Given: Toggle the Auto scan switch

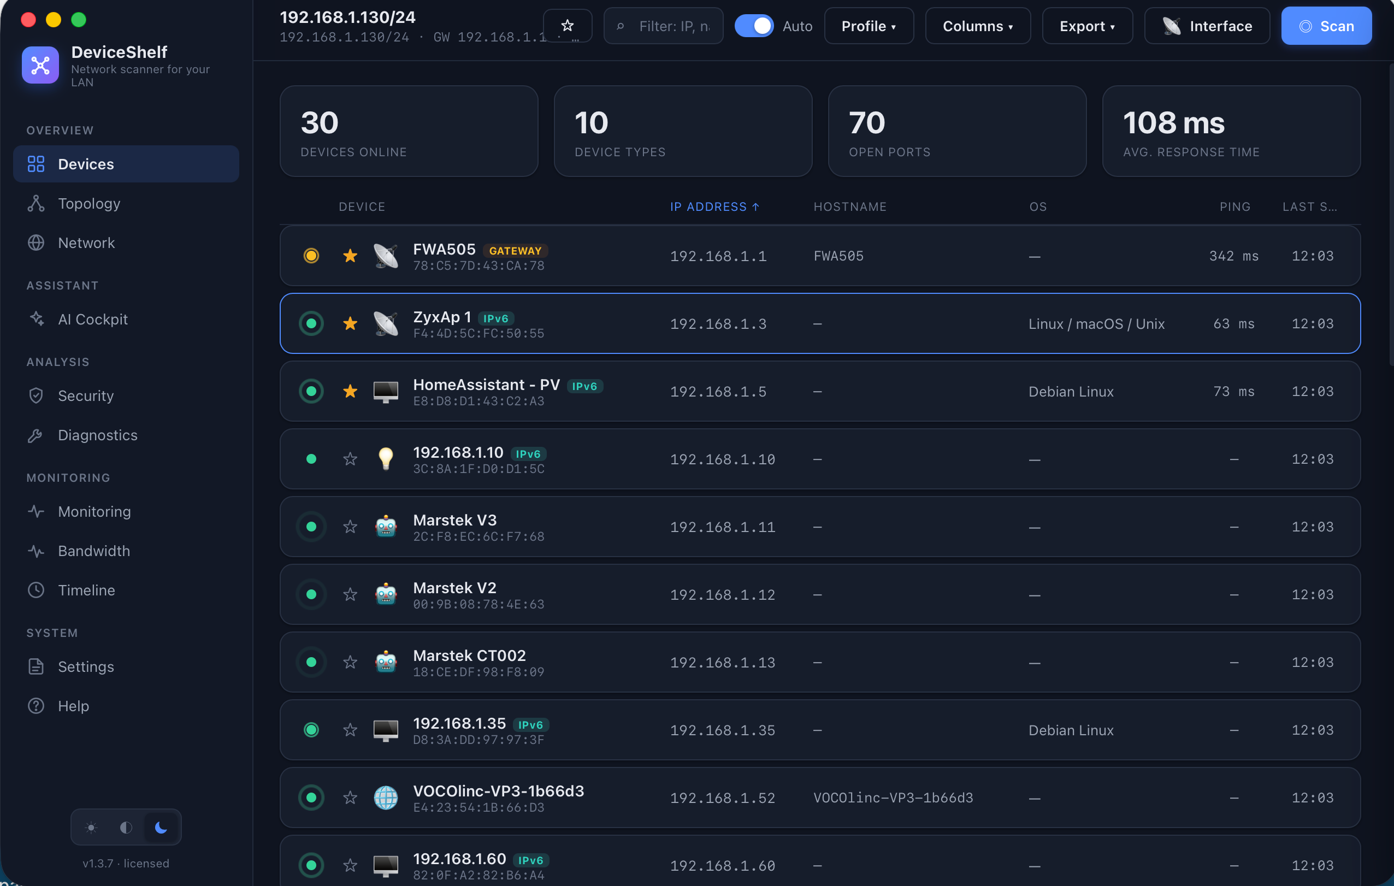Looking at the screenshot, I should (x=754, y=26).
